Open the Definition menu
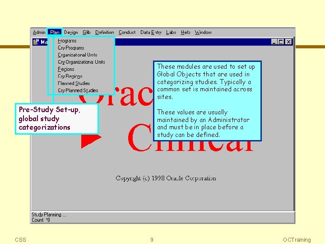Screen dimensions: 325x244 coord(105,33)
